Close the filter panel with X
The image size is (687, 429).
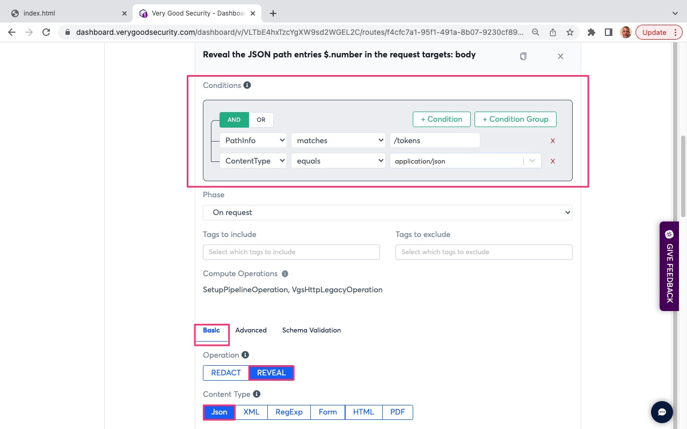coord(560,56)
